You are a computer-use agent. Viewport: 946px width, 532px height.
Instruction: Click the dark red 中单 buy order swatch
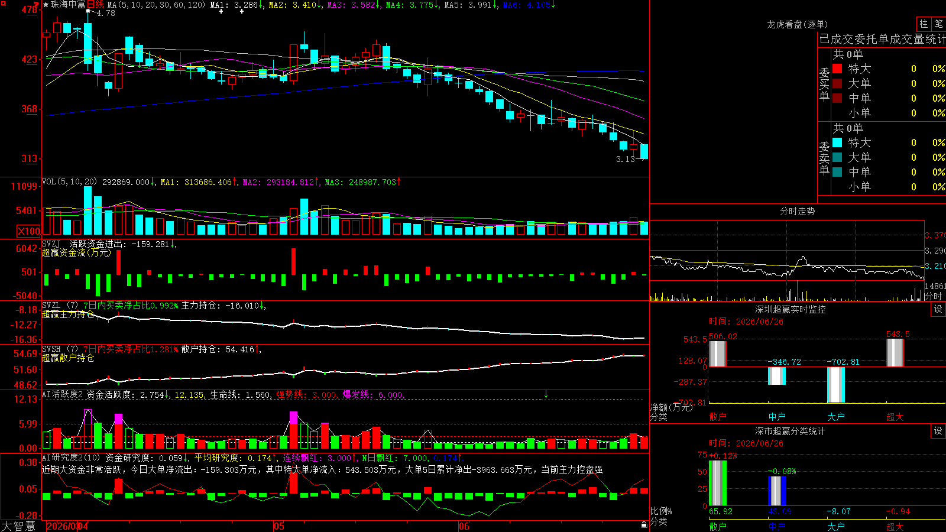coord(837,98)
